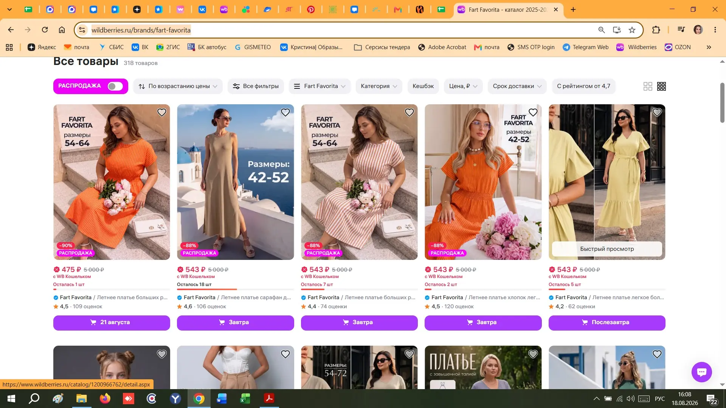Open the Категория filter dropdown
The height and width of the screenshot is (408, 726).
pyautogui.click(x=379, y=86)
